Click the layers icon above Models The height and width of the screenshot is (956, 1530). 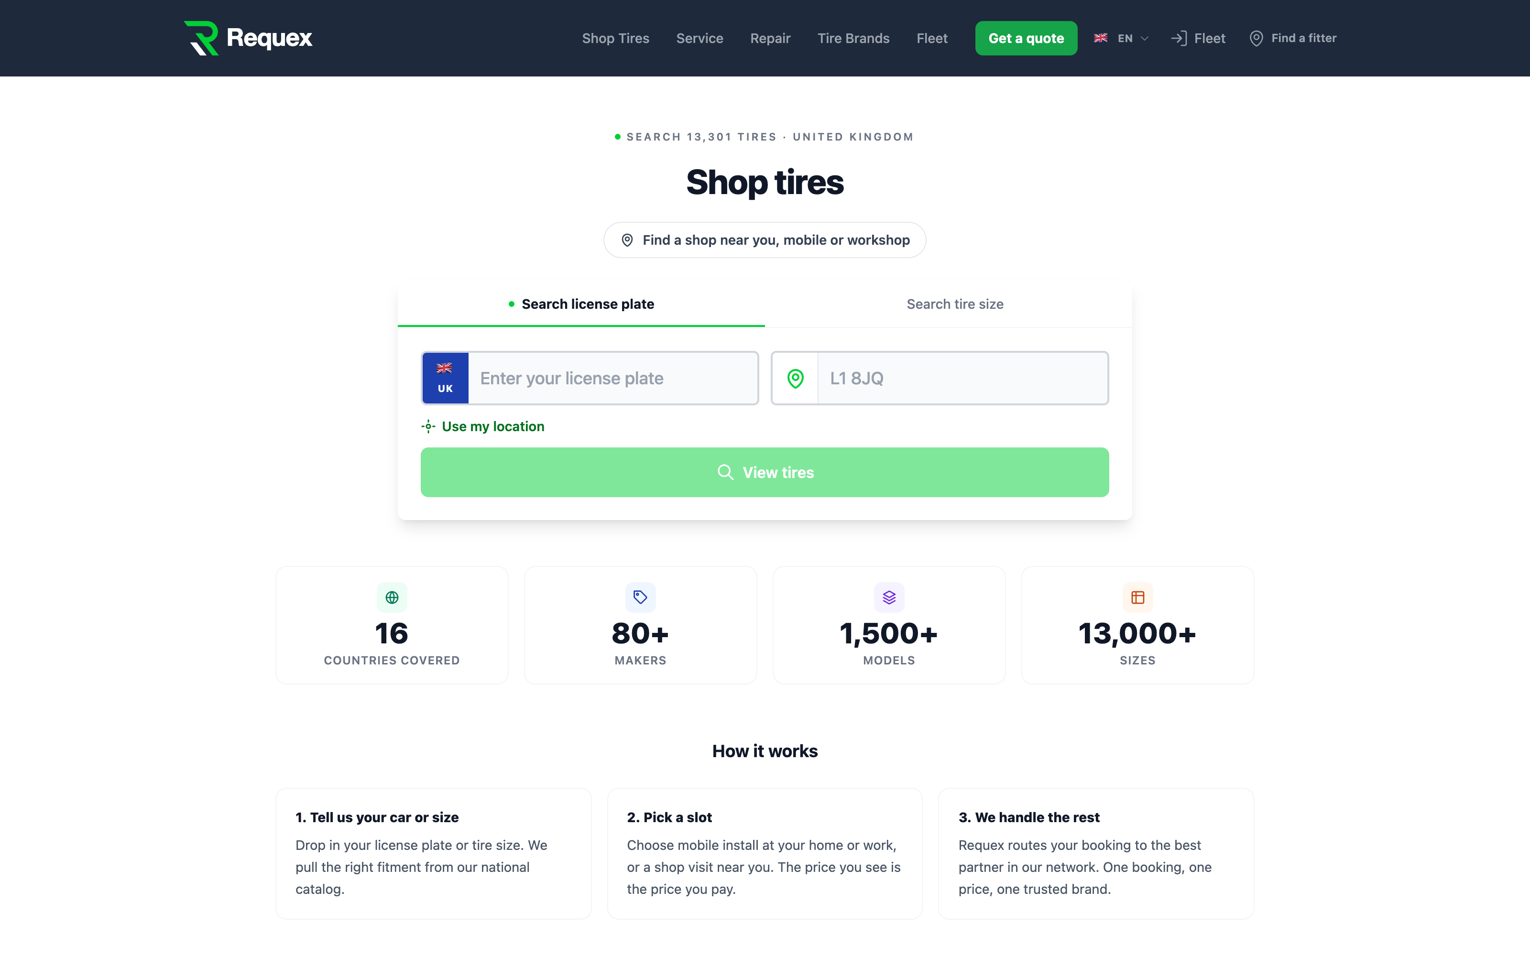(x=889, y=597)
